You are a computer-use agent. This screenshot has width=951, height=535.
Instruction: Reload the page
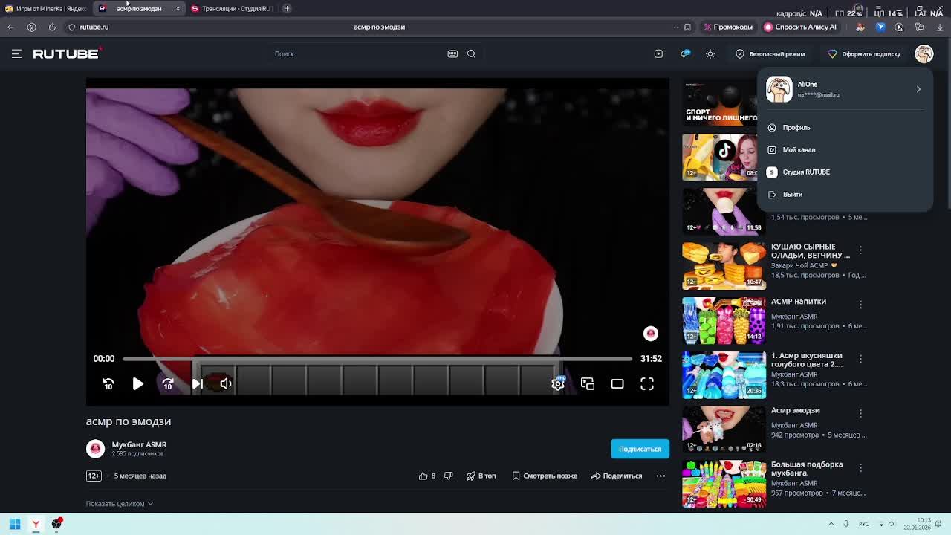tap(52, 27)
